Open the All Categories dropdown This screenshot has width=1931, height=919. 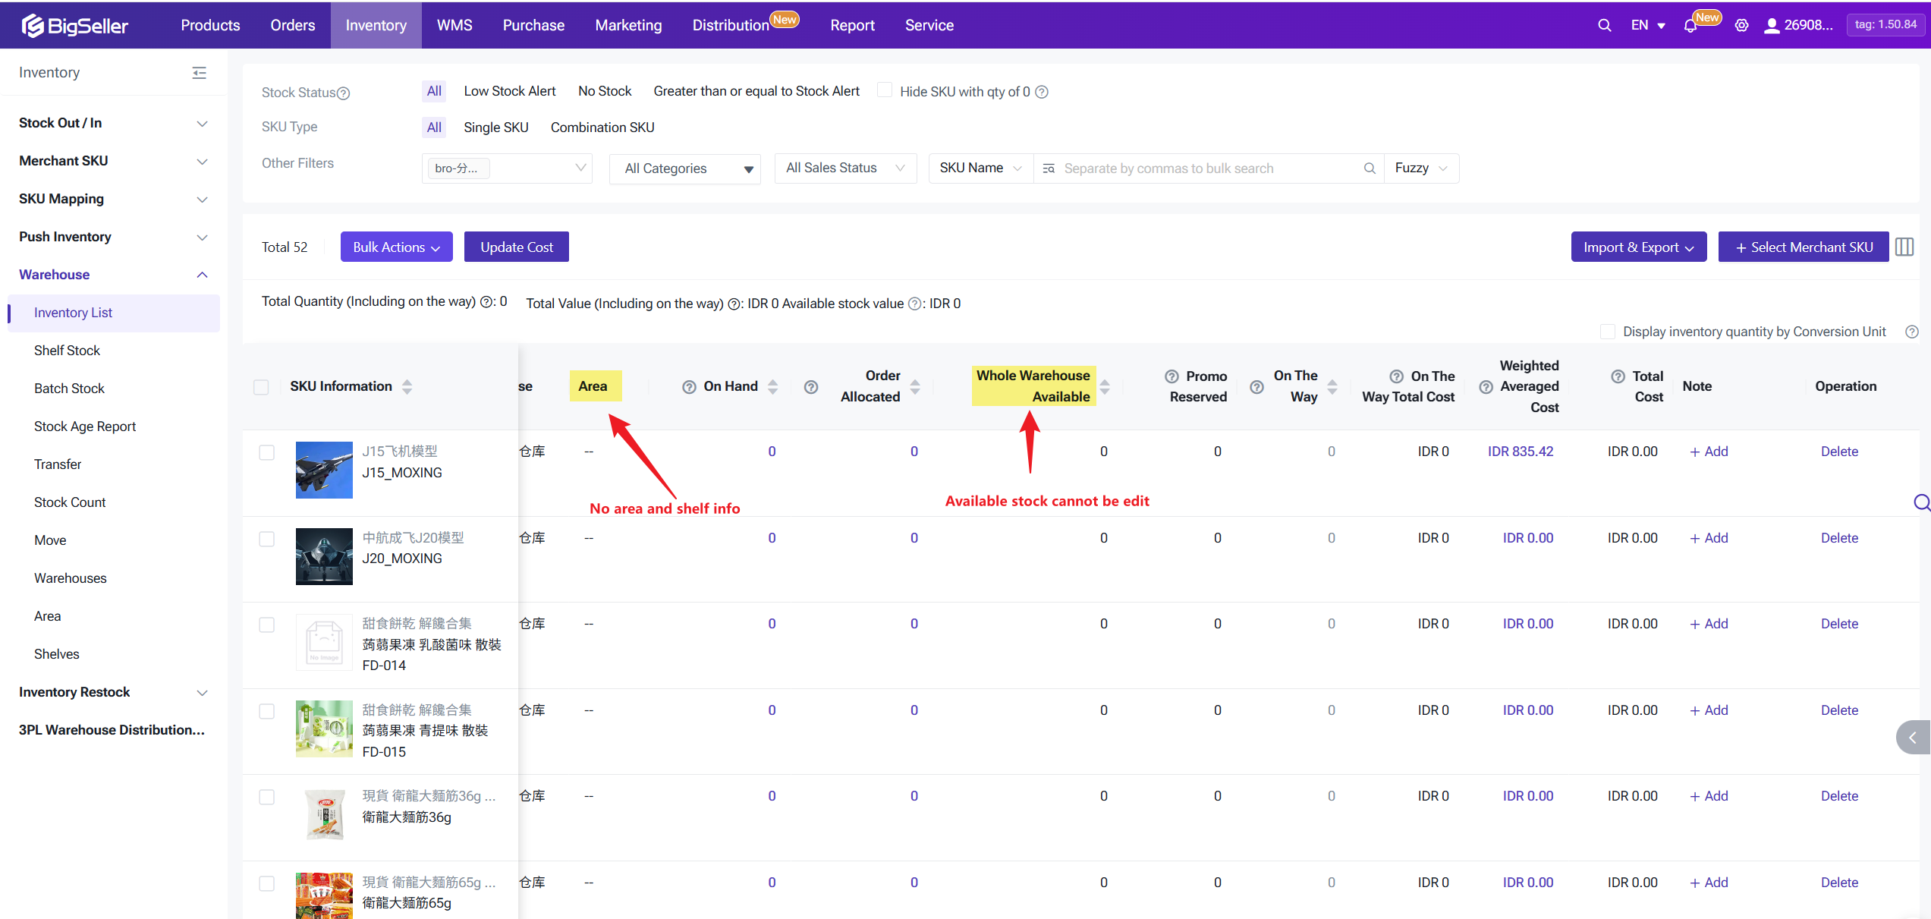click(684, 168)
